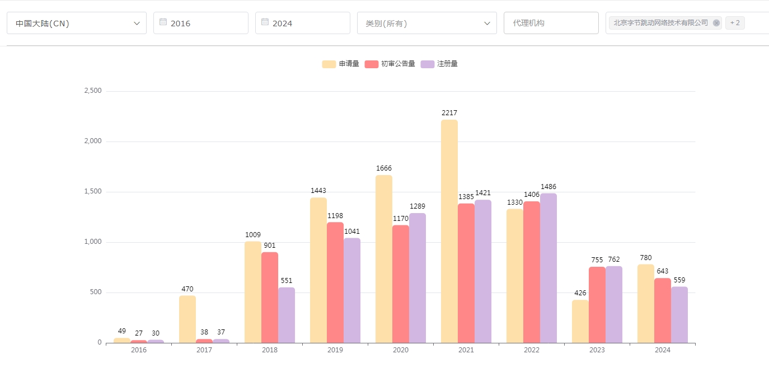Screen dimensions: 769x368
Task: Toggle 注册量 series in legend
Action: click(447, 64)
